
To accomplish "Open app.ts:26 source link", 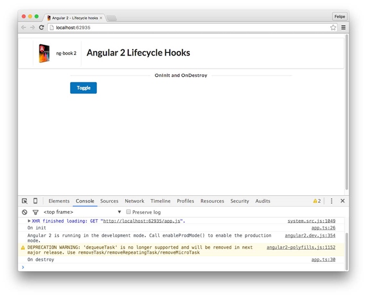I will coord(323,228).
